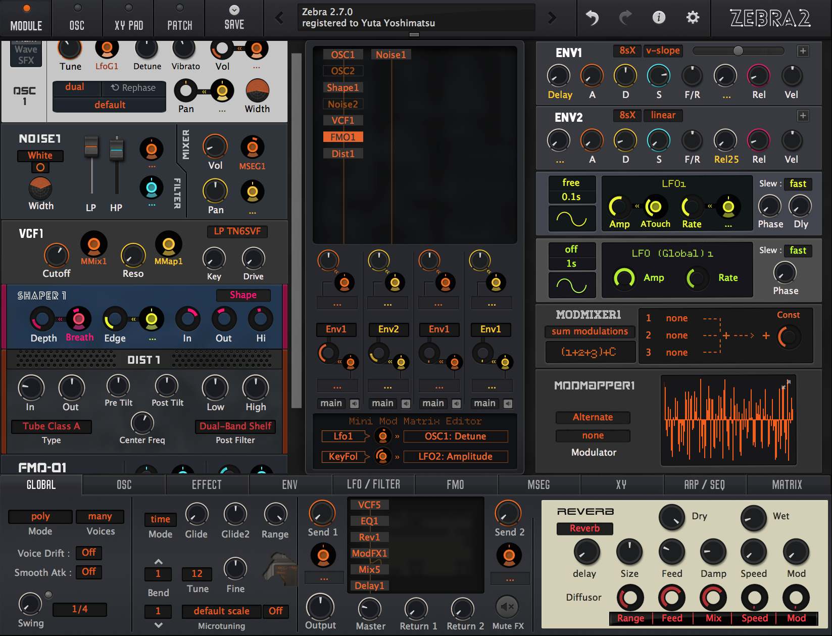
Task: Adjust the ENV1 horizontal slider
Action: pyautogui.click(x=738, y=51)
